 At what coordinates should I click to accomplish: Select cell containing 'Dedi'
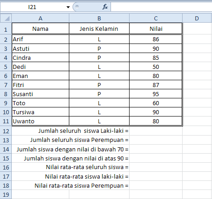[x=40, y=67]
